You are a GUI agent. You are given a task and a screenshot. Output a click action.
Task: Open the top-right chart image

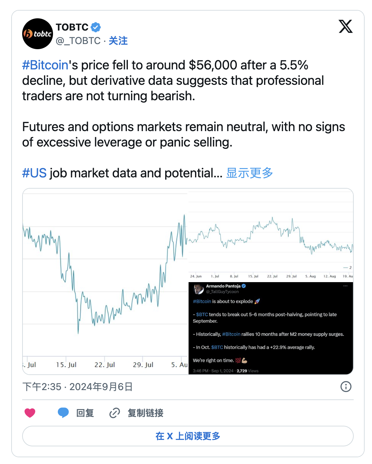click(x=271, y=235)
